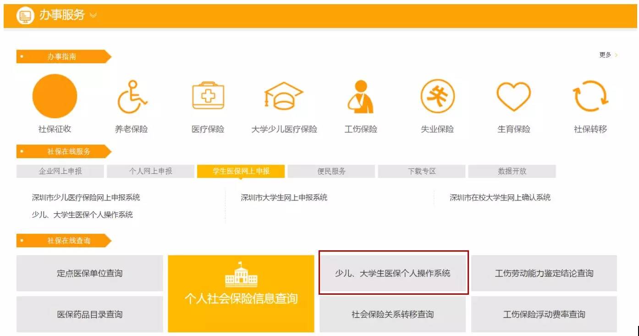Click the 医疗保险 label text
Image resolution: width=639 pixels, height=336 pixels.
click(208, 129)
